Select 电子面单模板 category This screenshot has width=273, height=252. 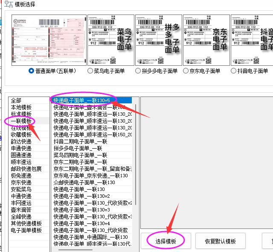(x=29, y=230)
